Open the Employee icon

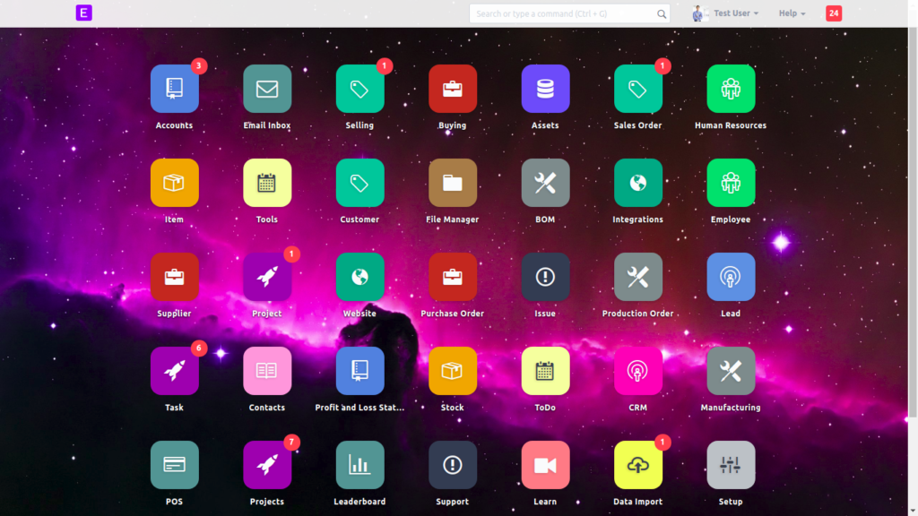(730, 183)
